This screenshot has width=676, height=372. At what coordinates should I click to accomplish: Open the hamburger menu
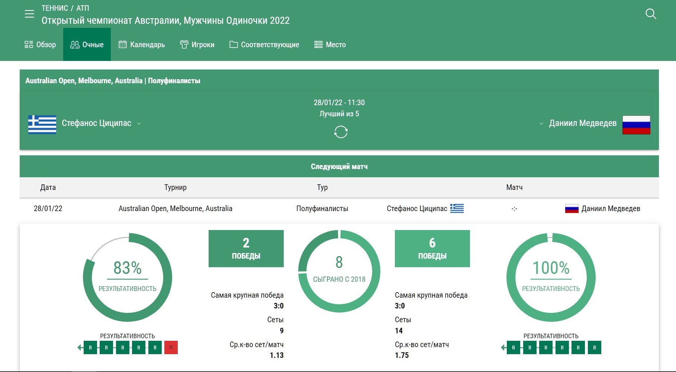pyautogui.click(x=29, y=14)
